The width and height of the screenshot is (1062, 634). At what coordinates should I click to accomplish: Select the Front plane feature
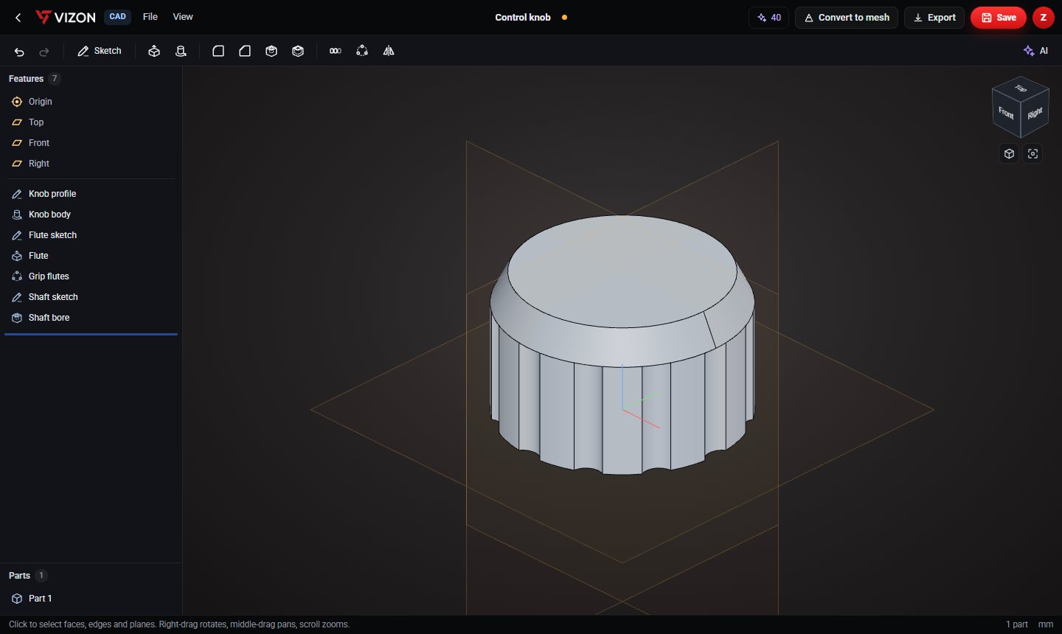pos(91,143)
